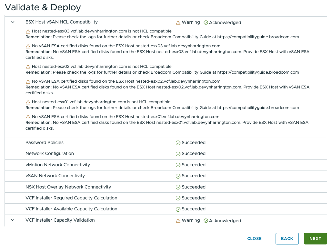Click success icon for Network Configuration
This screenshot has width=333, height=248.
[x=178, y=154]
